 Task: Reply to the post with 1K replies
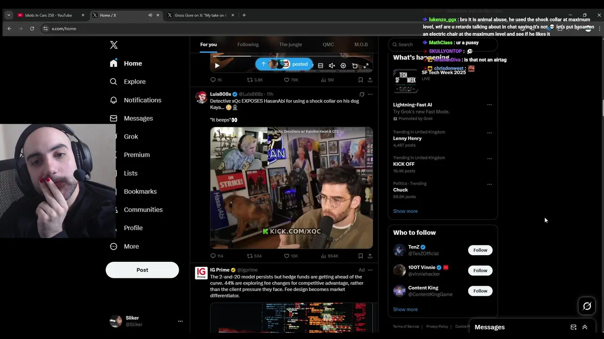216,80
